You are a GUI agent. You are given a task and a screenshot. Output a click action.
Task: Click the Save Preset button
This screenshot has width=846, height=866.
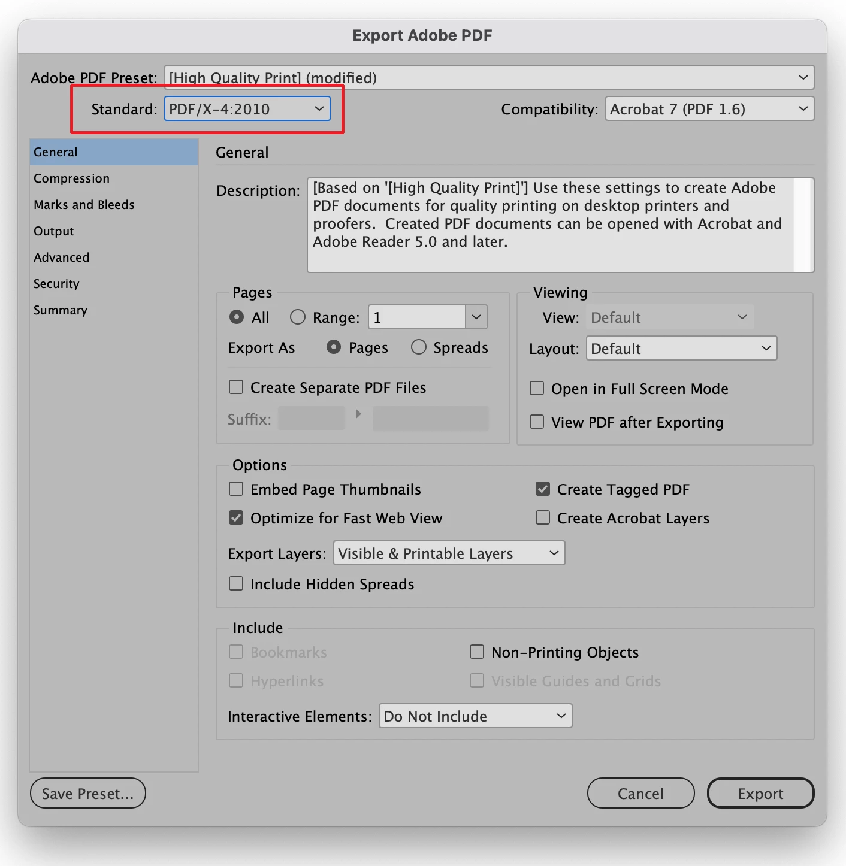[88, 794]
